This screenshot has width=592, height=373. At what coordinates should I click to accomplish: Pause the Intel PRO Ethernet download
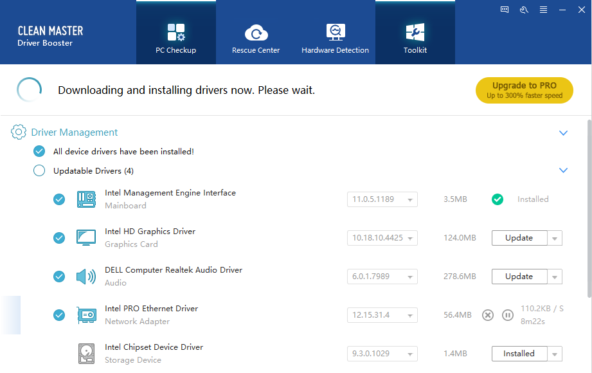tap(508, 315)
